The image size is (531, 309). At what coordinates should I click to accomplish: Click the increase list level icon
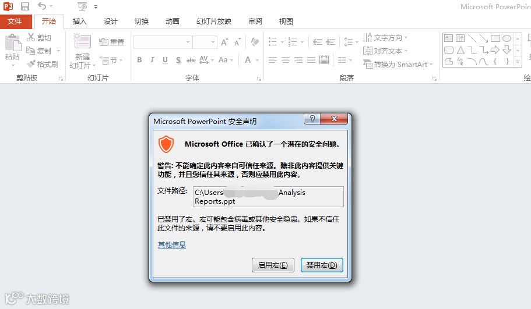[331, 42]
